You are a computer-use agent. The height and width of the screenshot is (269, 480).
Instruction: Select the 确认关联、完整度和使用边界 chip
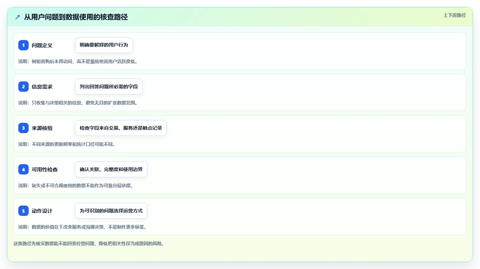111,169
